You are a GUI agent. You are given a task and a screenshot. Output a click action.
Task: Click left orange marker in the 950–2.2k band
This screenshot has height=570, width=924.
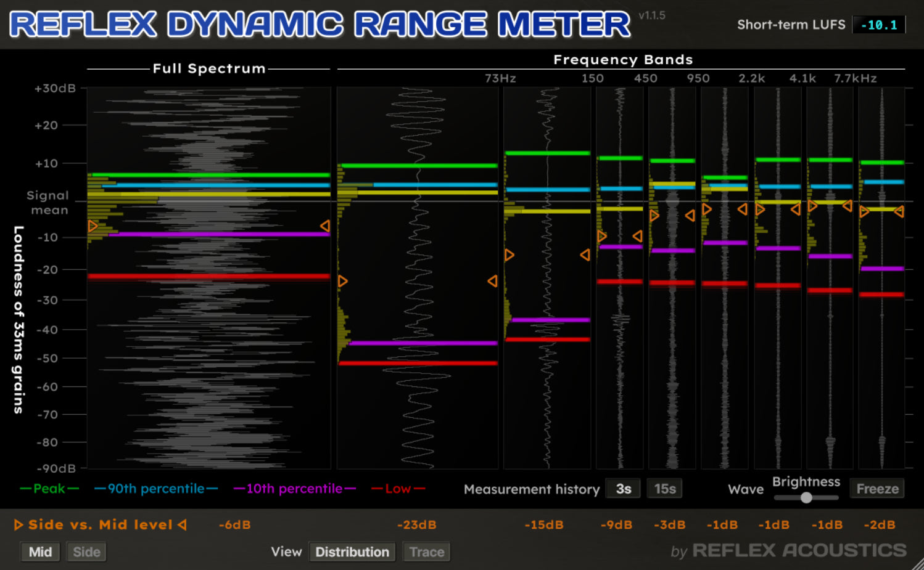click(x=707, y=210)
